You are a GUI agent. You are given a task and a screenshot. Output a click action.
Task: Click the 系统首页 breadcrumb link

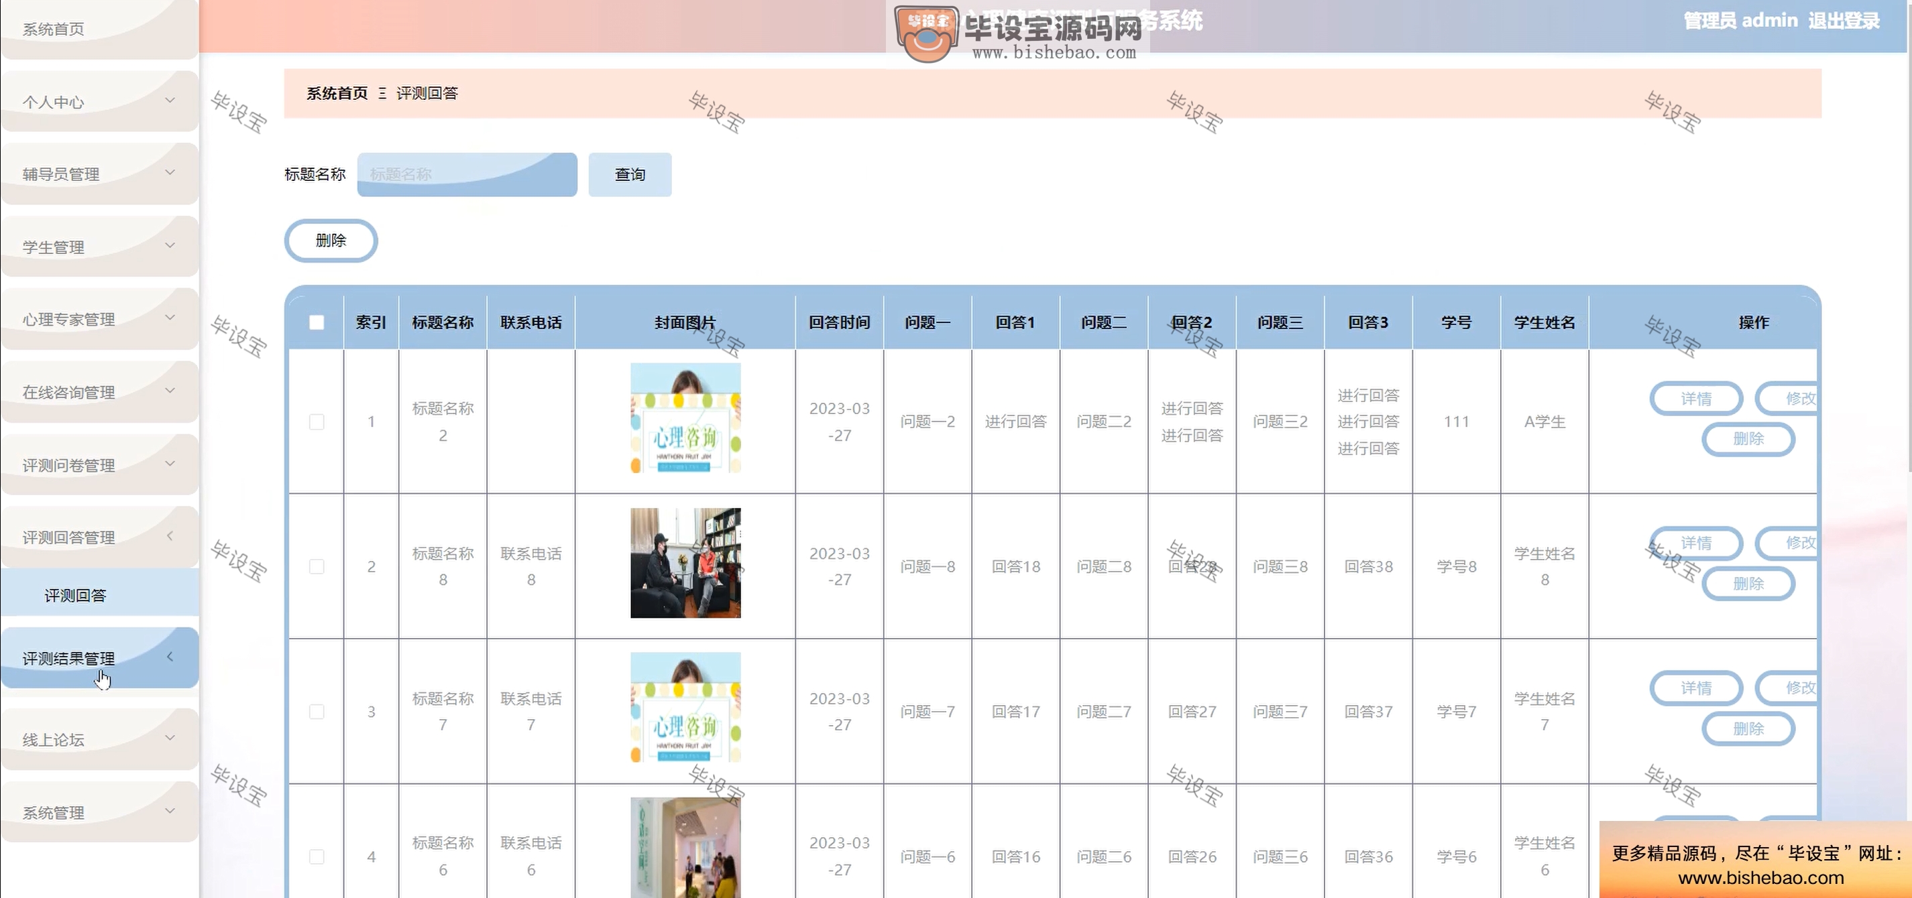pyautogui.click(x=337, y=93)
